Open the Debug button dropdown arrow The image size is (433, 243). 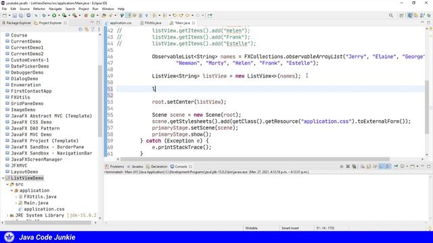pos(49,16)
